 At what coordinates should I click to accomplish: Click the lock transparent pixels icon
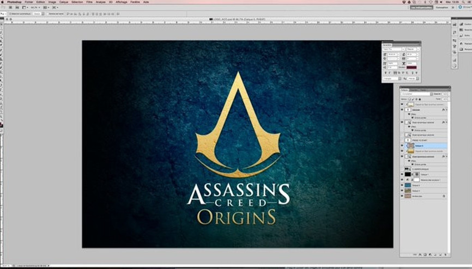click(x=409, y=99)
